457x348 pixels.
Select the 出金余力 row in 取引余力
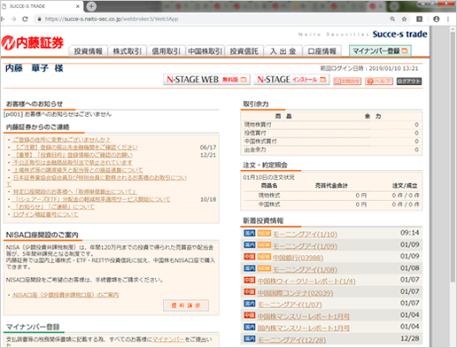click(331, 150)
